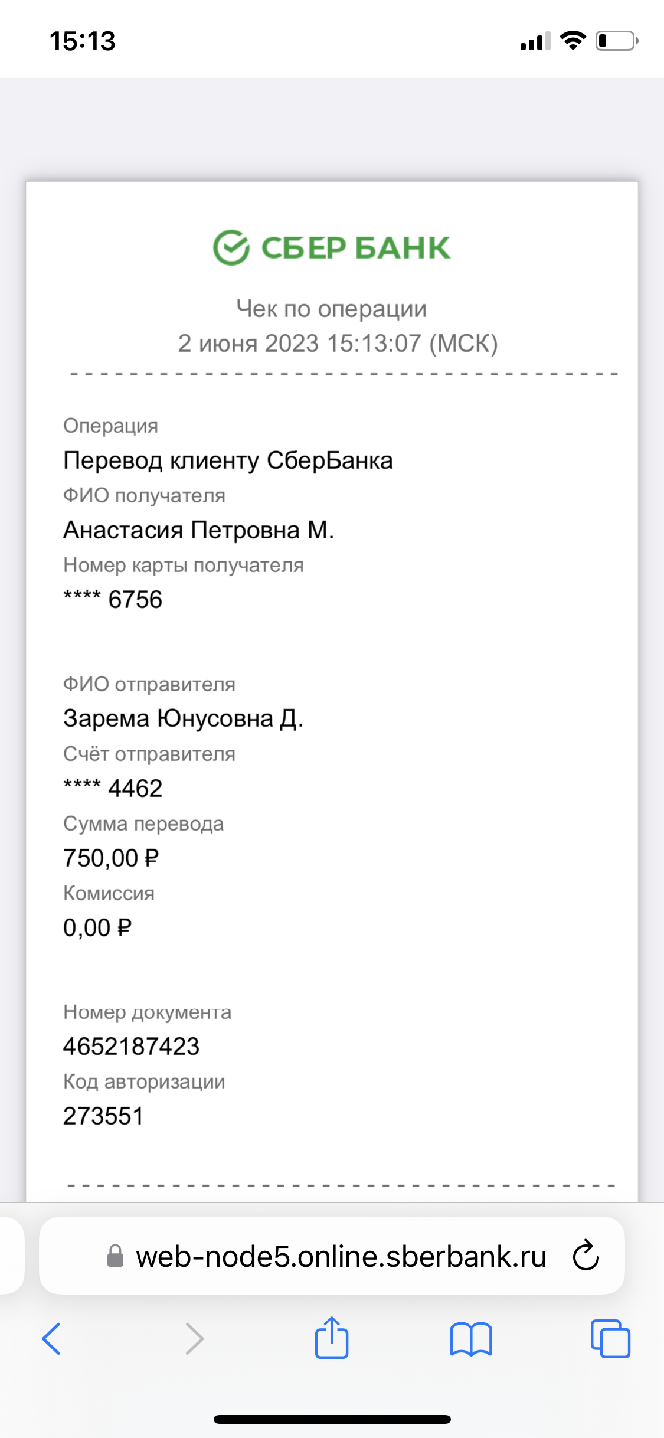Tap the Wi-Fi status icon
The height and width of the screenshot is (1438, 664).
[x=573, y=41]
